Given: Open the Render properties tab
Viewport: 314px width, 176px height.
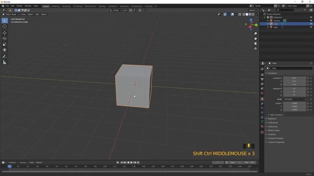Looking at the screenshot, I should click(262, 75).
